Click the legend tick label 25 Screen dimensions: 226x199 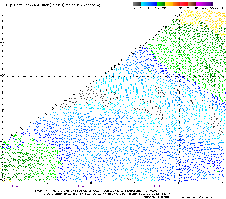pyautogui.click(x=173, y=8)
